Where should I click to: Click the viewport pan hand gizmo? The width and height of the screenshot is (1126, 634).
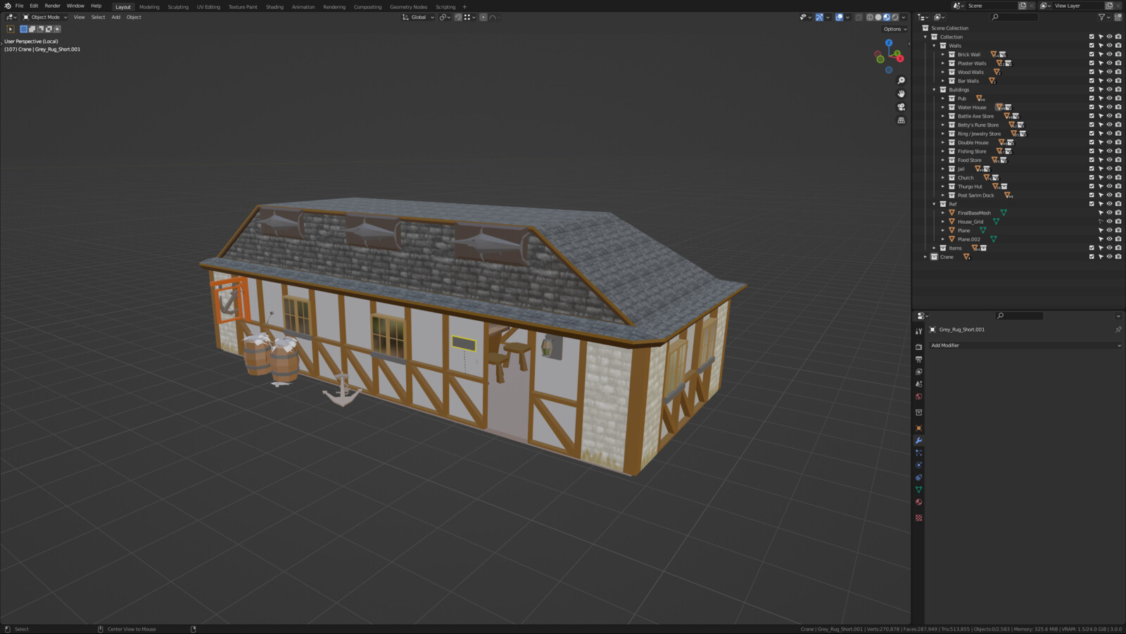pos(901,94)
